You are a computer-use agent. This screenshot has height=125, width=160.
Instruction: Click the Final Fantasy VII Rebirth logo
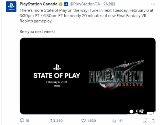[116, 75]
